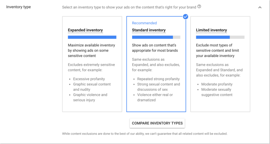Click the blue selected checkmark badge
Screen dimensions: 270x144
pyautogui.click(x=185, y=17)
